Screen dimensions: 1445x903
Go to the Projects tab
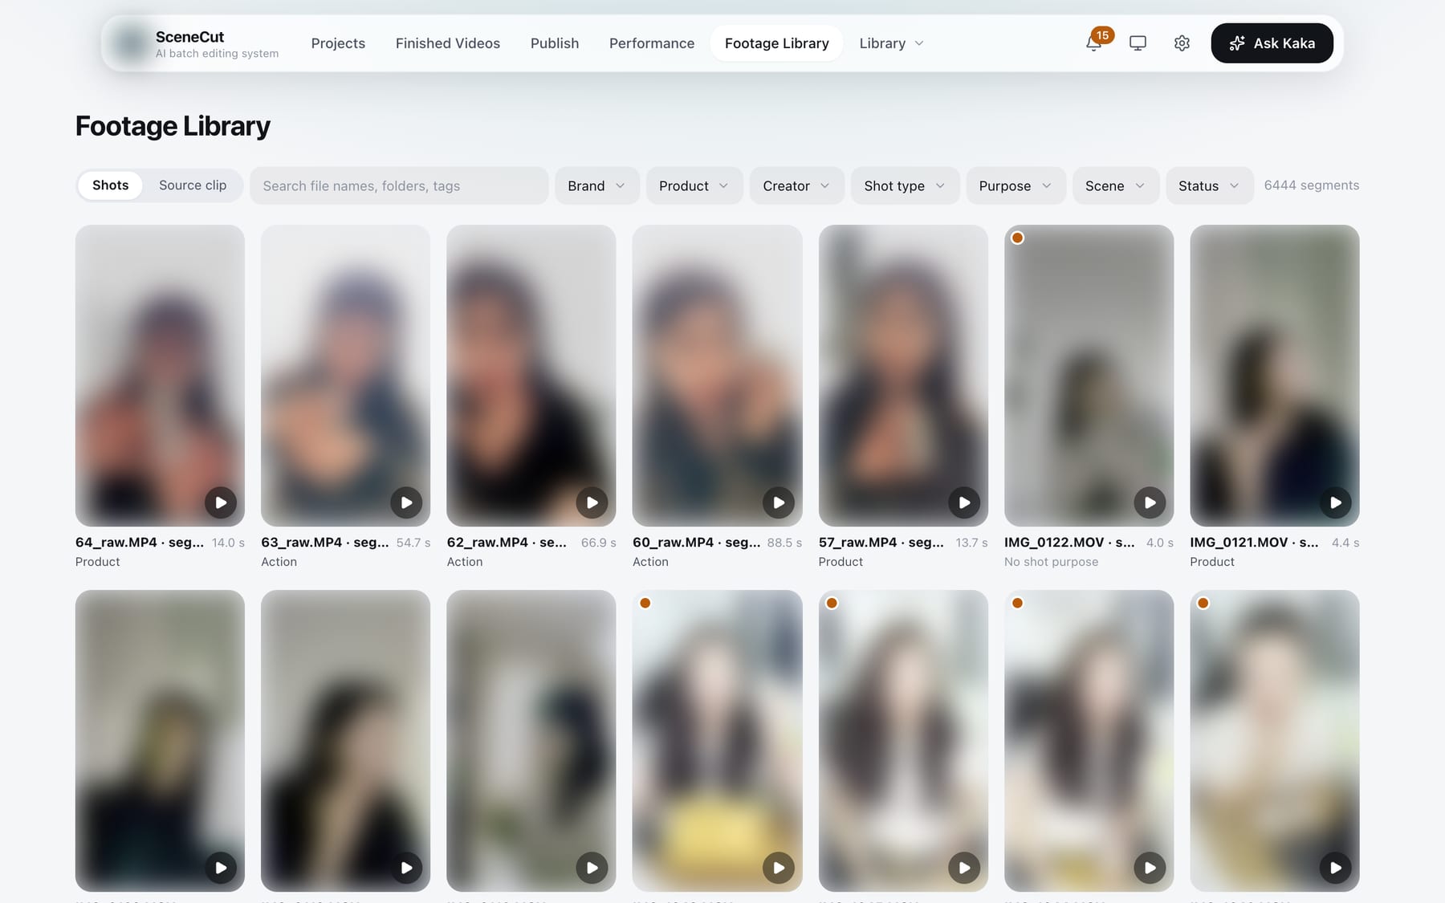(x=338, y=43)
